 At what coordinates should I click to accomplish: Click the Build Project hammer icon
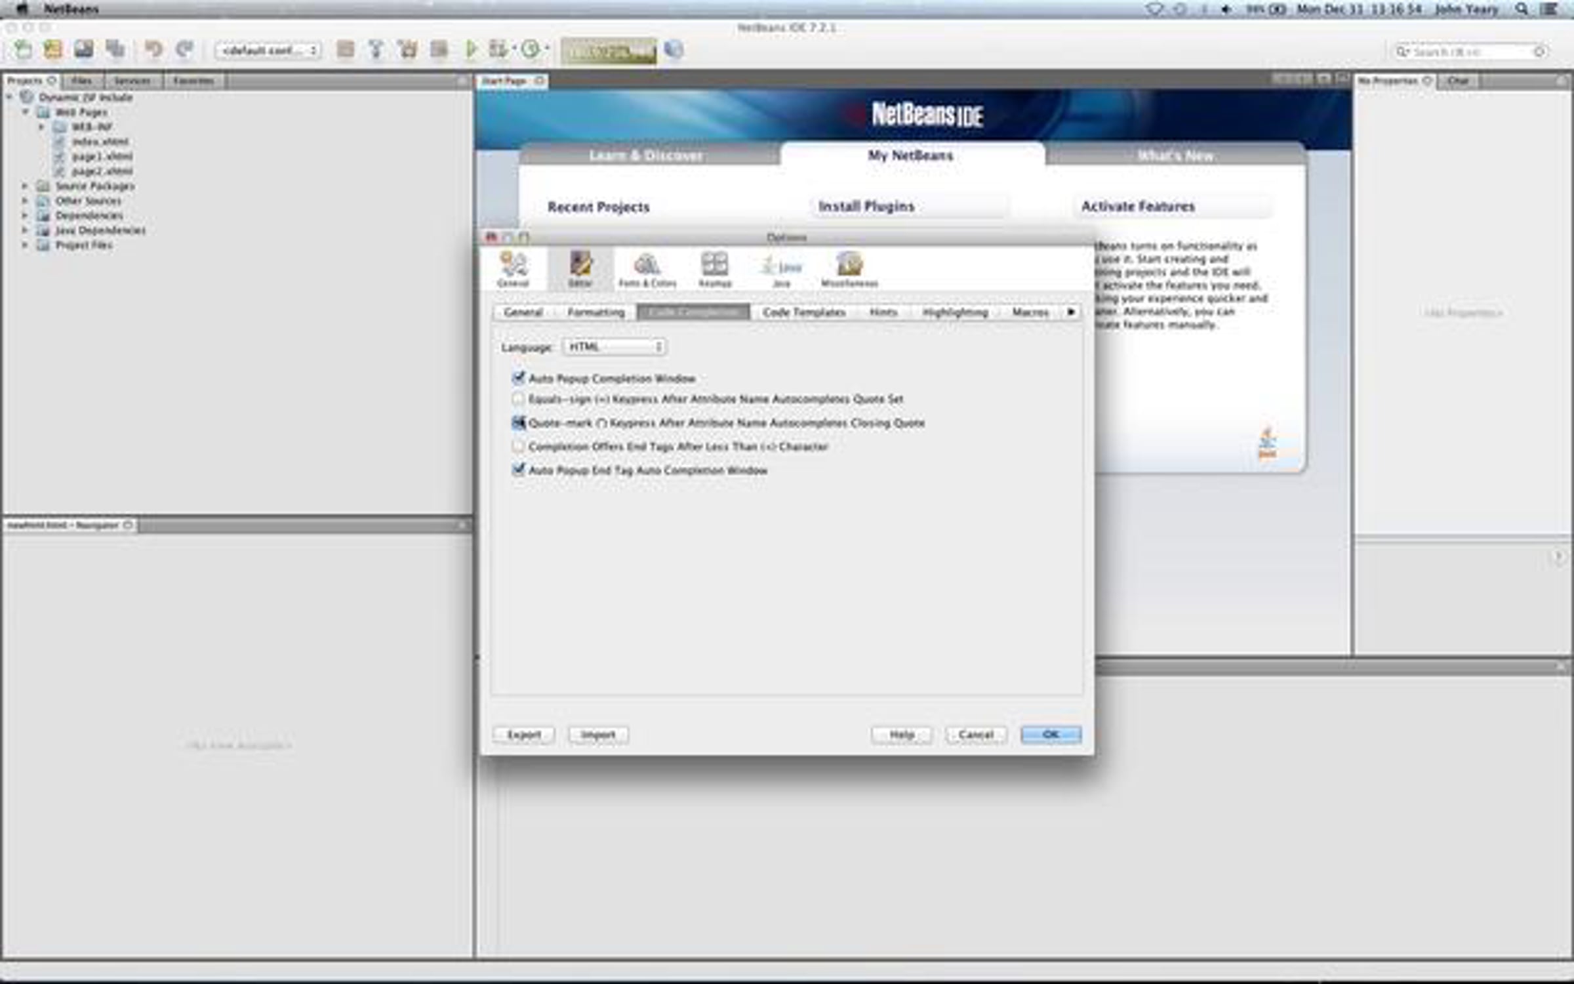376,49
